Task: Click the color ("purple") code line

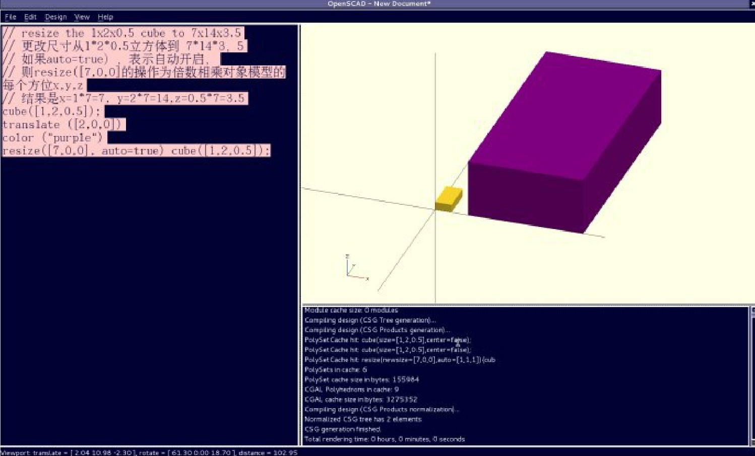Action: [52, 137]
